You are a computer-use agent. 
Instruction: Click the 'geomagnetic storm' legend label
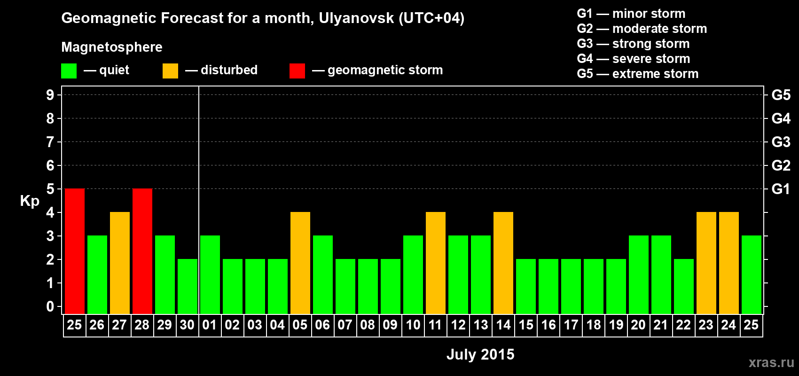tap(385, 70)
